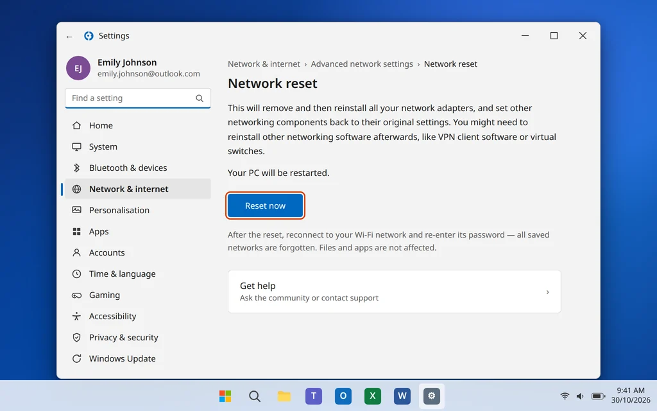Viewport: 657px width, 411px height.
Task: Click the battery icon in system tray
Action: (x=598, y=396)
